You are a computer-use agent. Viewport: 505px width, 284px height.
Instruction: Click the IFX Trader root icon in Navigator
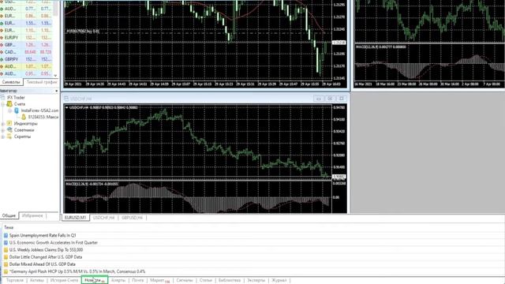click(2, 97)
